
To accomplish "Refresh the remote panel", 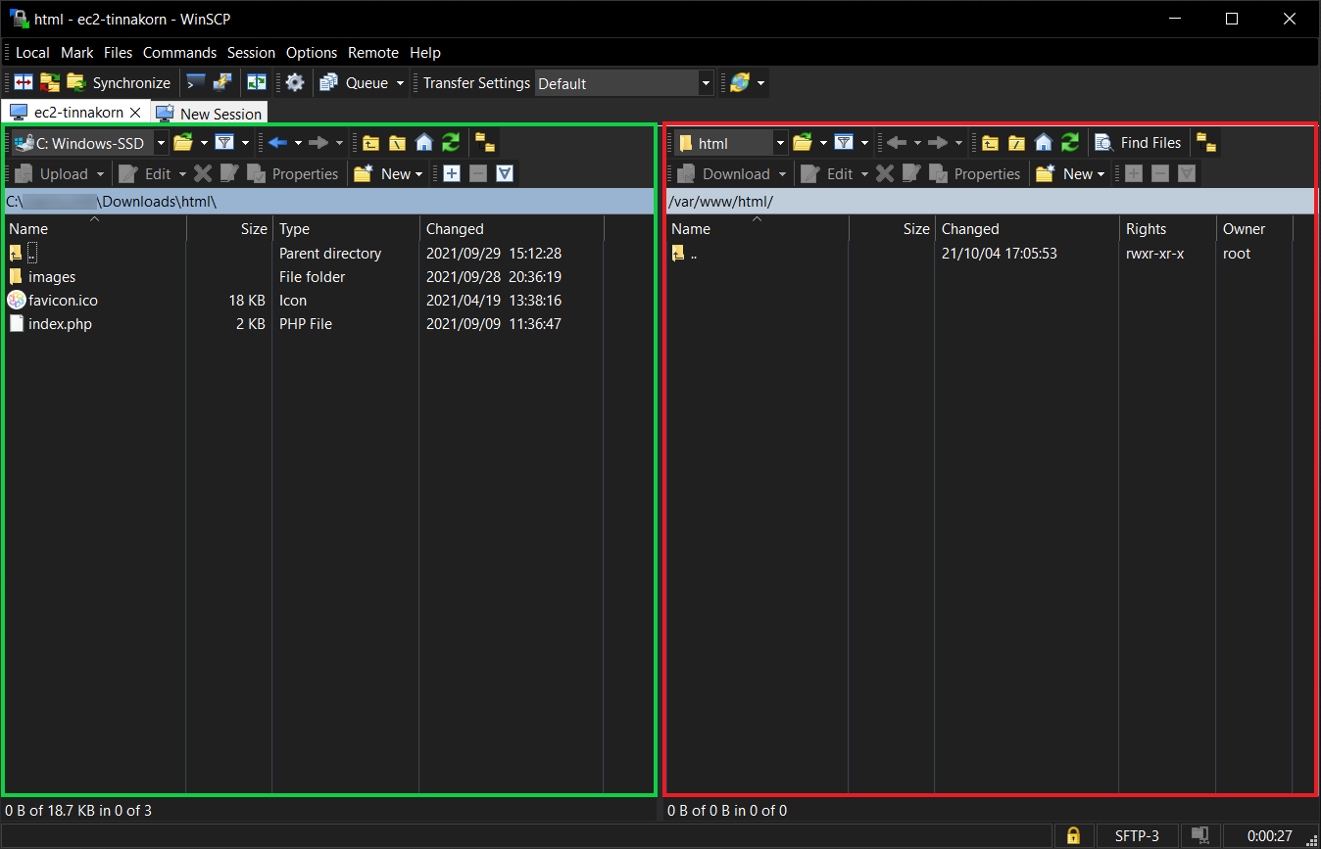I will pyautogui.click(x=1070, y=143).
